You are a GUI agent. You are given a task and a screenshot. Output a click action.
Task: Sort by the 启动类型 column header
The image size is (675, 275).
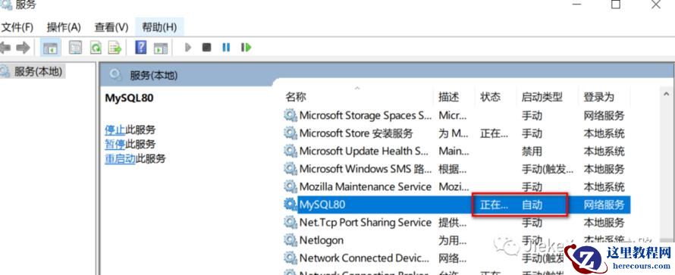(542, 97)
